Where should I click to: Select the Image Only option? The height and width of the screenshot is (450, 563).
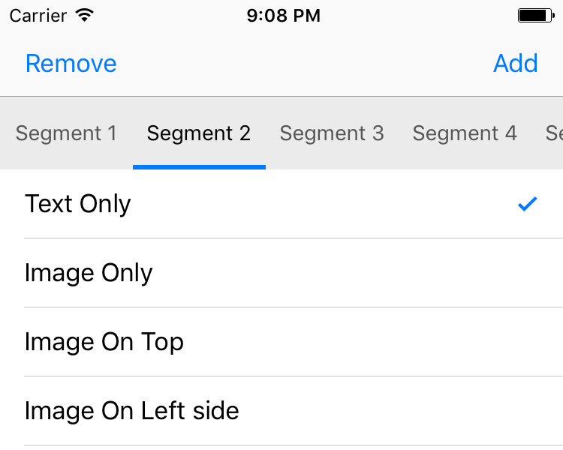pos(89,273)
